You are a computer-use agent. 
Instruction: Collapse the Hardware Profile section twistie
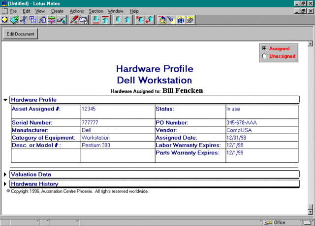[5, 100]
